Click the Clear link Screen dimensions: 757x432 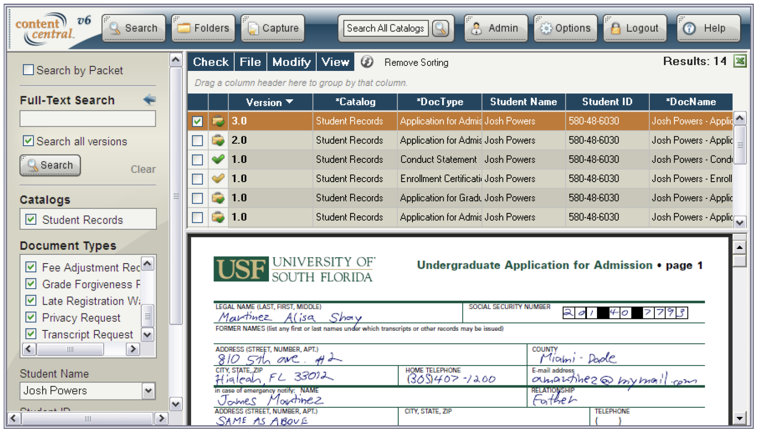pyautogui.click(x=143, y=169)
